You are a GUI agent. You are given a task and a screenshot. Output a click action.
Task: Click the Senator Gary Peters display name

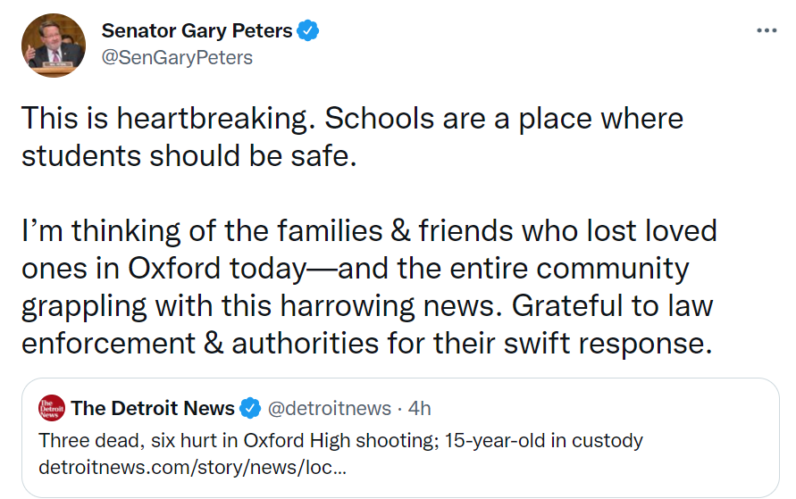point(197,30)
